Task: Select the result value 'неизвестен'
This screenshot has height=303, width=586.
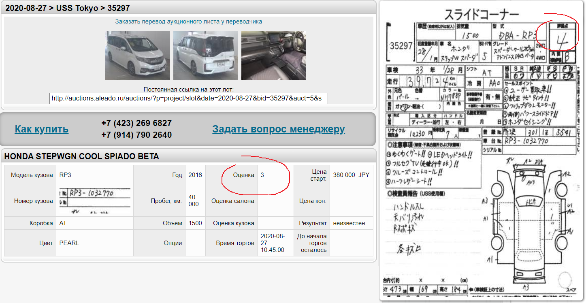Action: [349, 223]
